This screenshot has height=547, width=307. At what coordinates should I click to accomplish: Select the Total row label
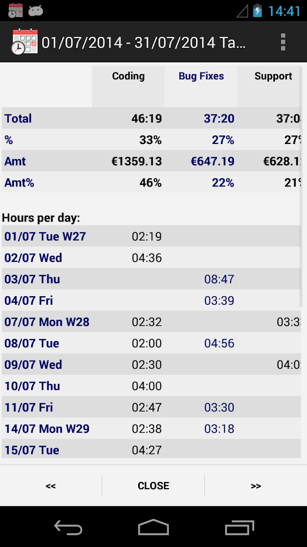click(18, 119)
